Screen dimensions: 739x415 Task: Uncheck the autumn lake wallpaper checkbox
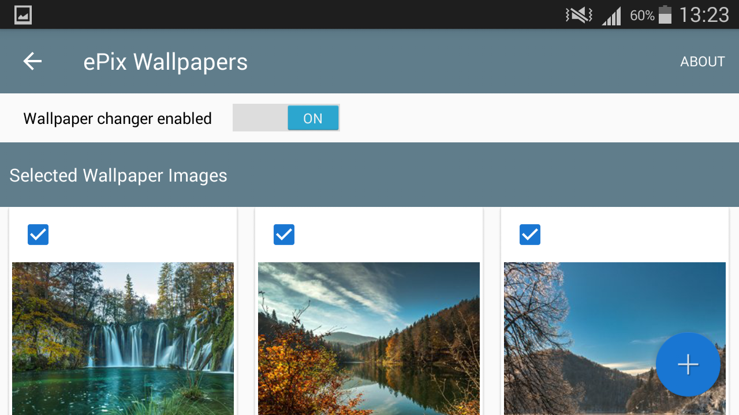[x=284, y=235]
